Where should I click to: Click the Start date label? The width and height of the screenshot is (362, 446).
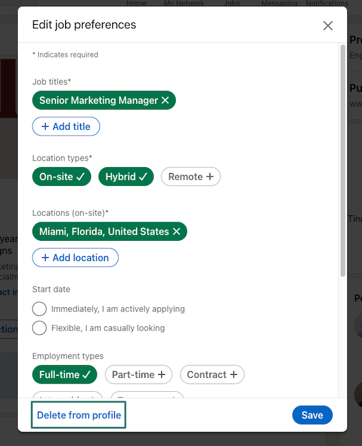tap(51, 289)
